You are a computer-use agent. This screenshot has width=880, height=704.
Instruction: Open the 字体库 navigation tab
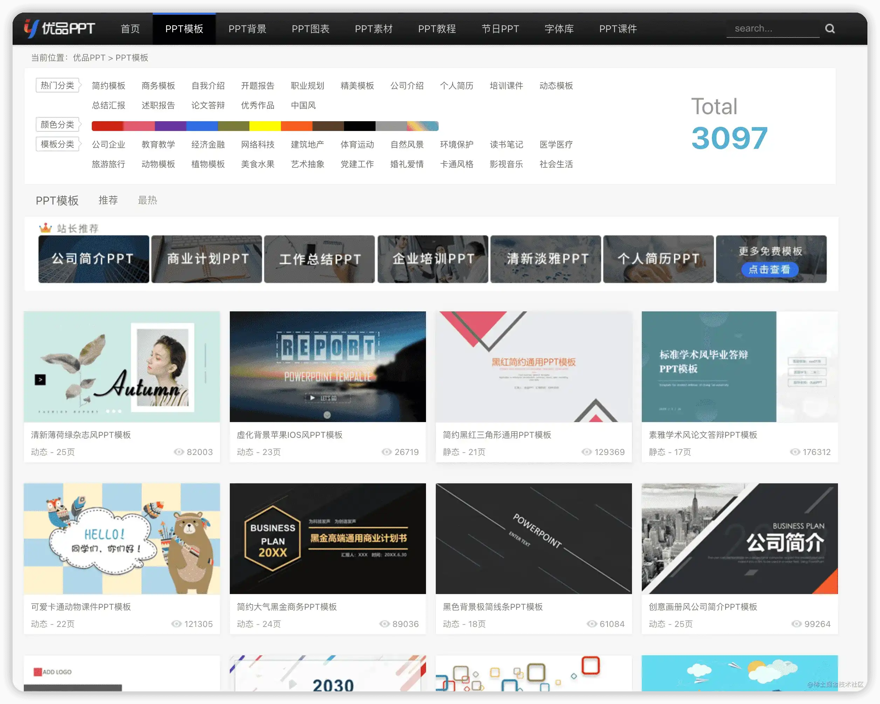[x=559, y=29]
